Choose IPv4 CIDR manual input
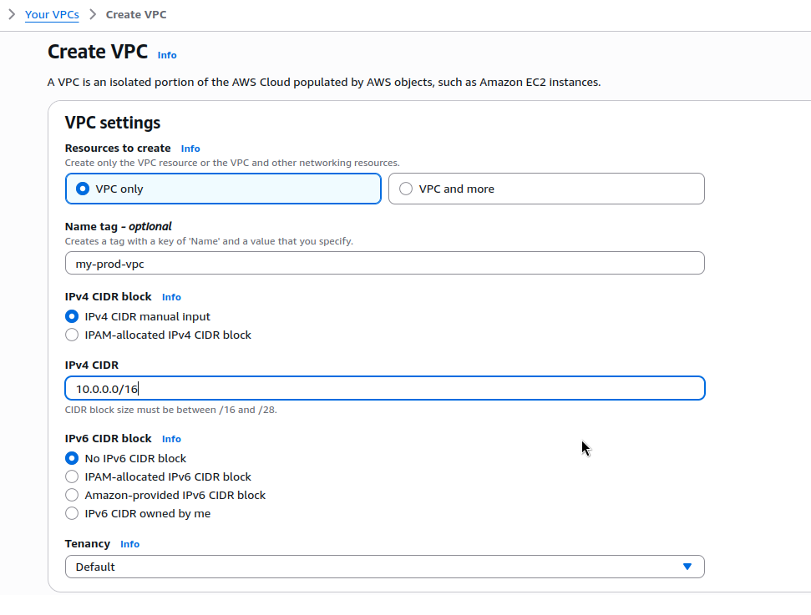Screen dimensions: 811x615 (x=138, y=316)
